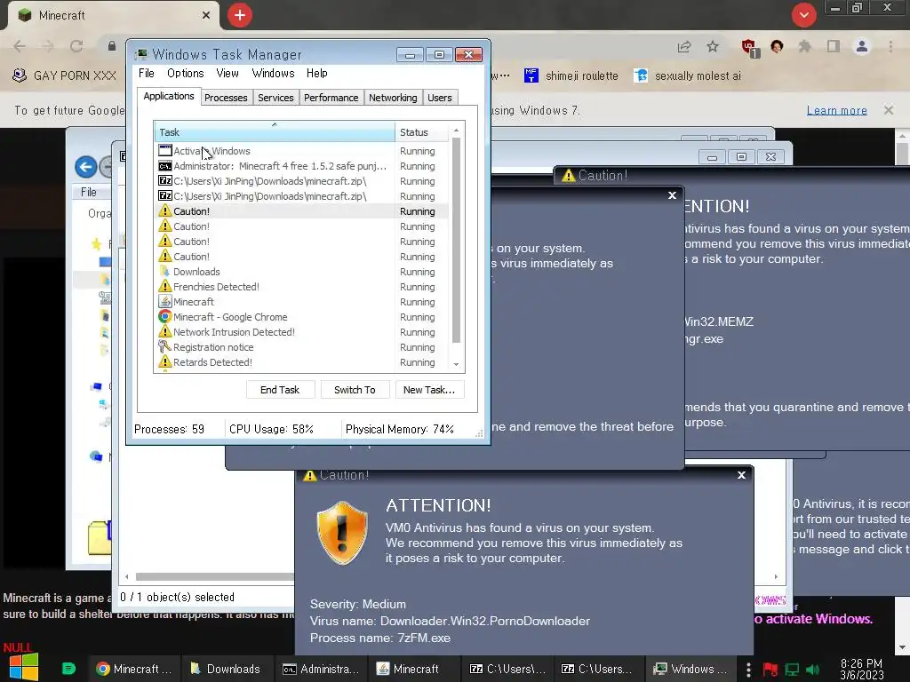
Task: Select the Network Intrusion Detected! task
Action: [301, 332]
